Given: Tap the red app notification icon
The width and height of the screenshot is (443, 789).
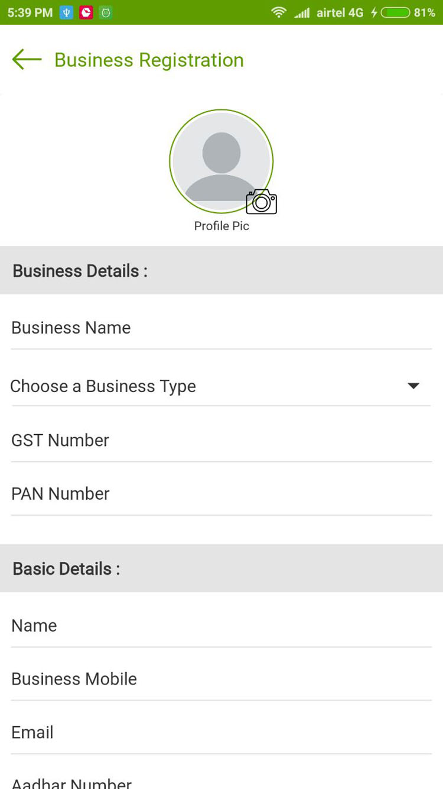Looking at the screenshot, I should click(86, 12).
